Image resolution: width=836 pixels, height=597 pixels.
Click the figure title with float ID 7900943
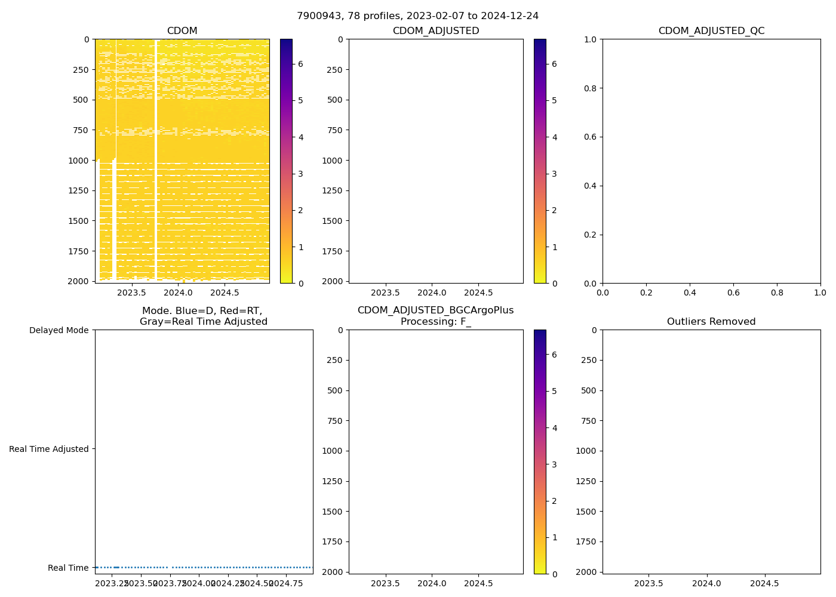[417, 16]
